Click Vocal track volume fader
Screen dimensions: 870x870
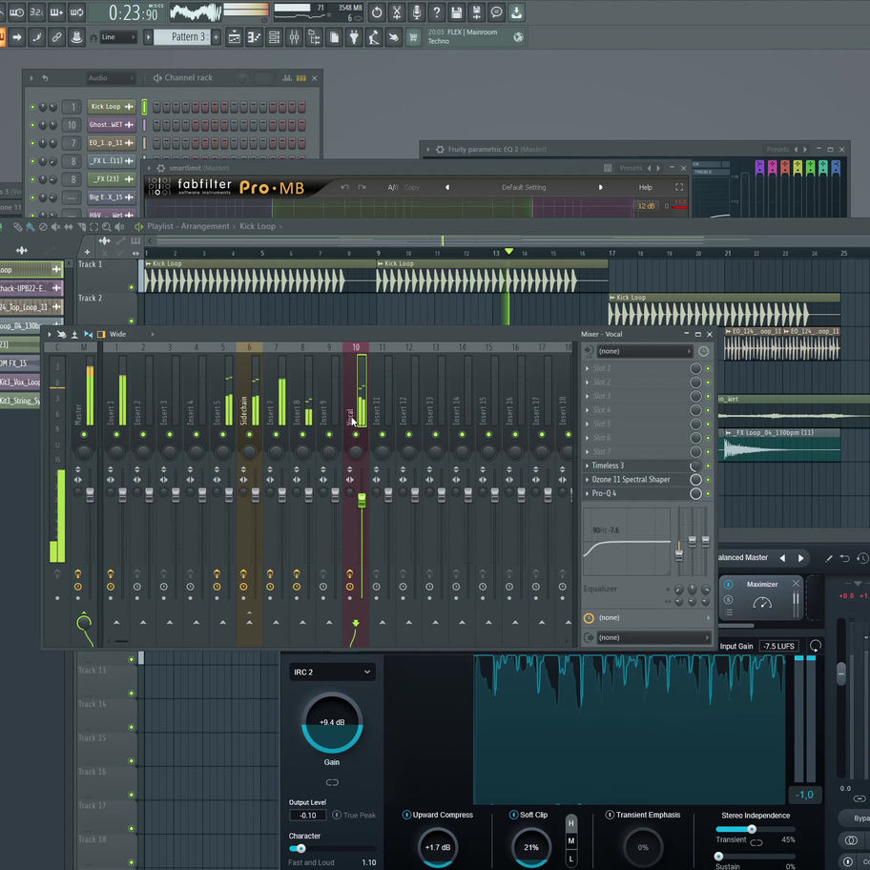[362, 500]
